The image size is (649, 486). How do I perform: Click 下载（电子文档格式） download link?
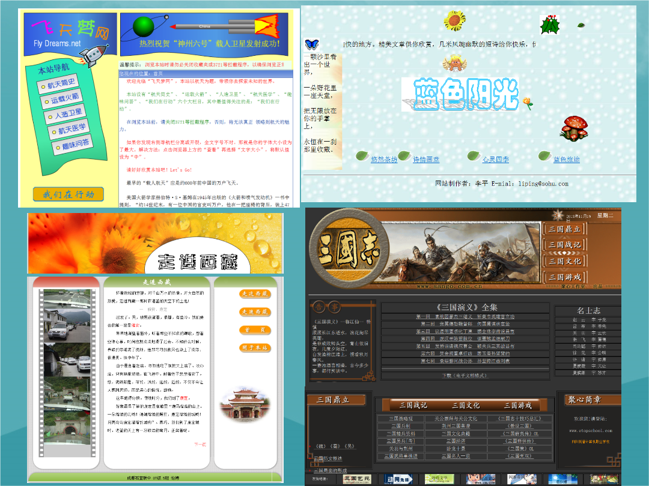(465, 376)
